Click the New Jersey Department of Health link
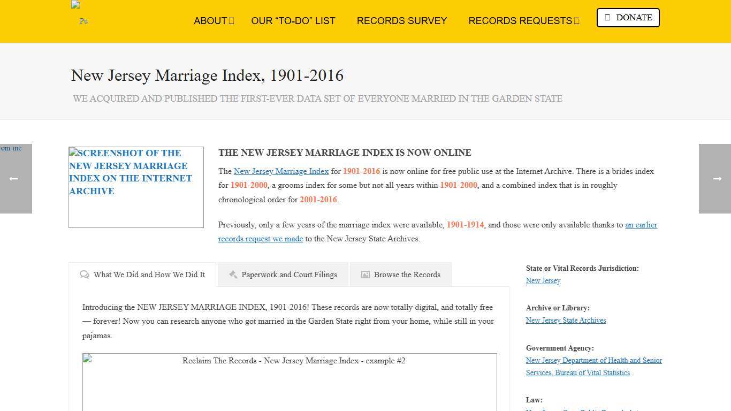731x411 pixels. coord(593,360)
